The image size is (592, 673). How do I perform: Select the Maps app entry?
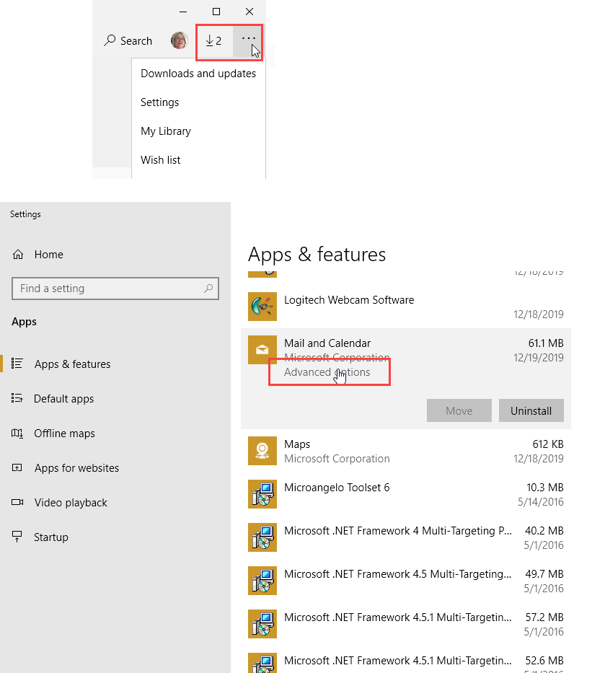pos(406,451)
